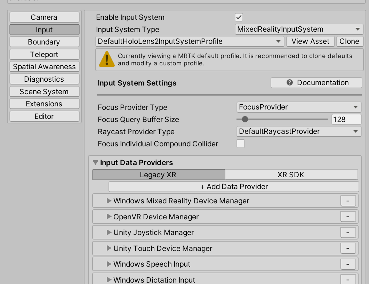Open Raycast Provider Type dropdown
Screen dimensions: 369x284
point(299,131)
